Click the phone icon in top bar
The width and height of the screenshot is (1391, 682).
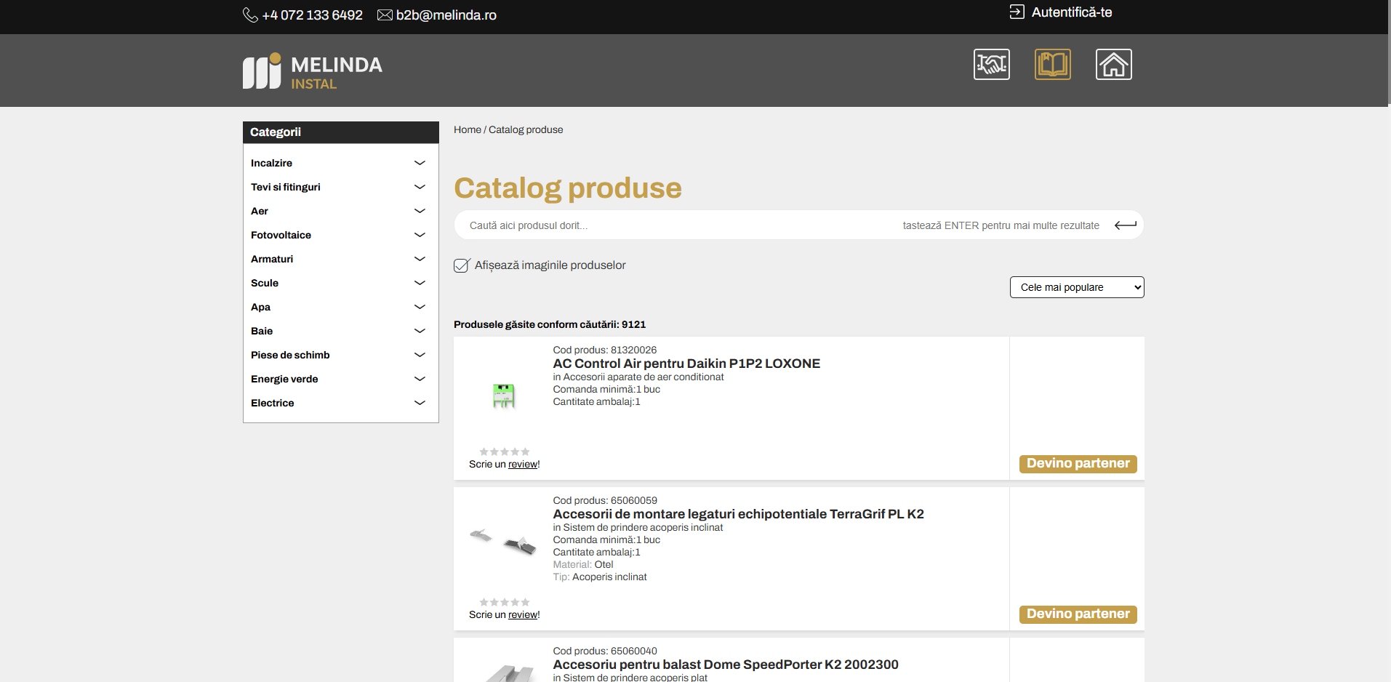click(250, 15)
